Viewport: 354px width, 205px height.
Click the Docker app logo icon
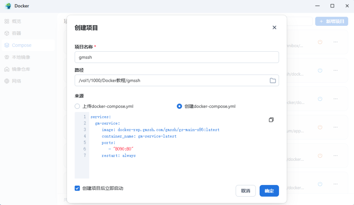[8, 6]
